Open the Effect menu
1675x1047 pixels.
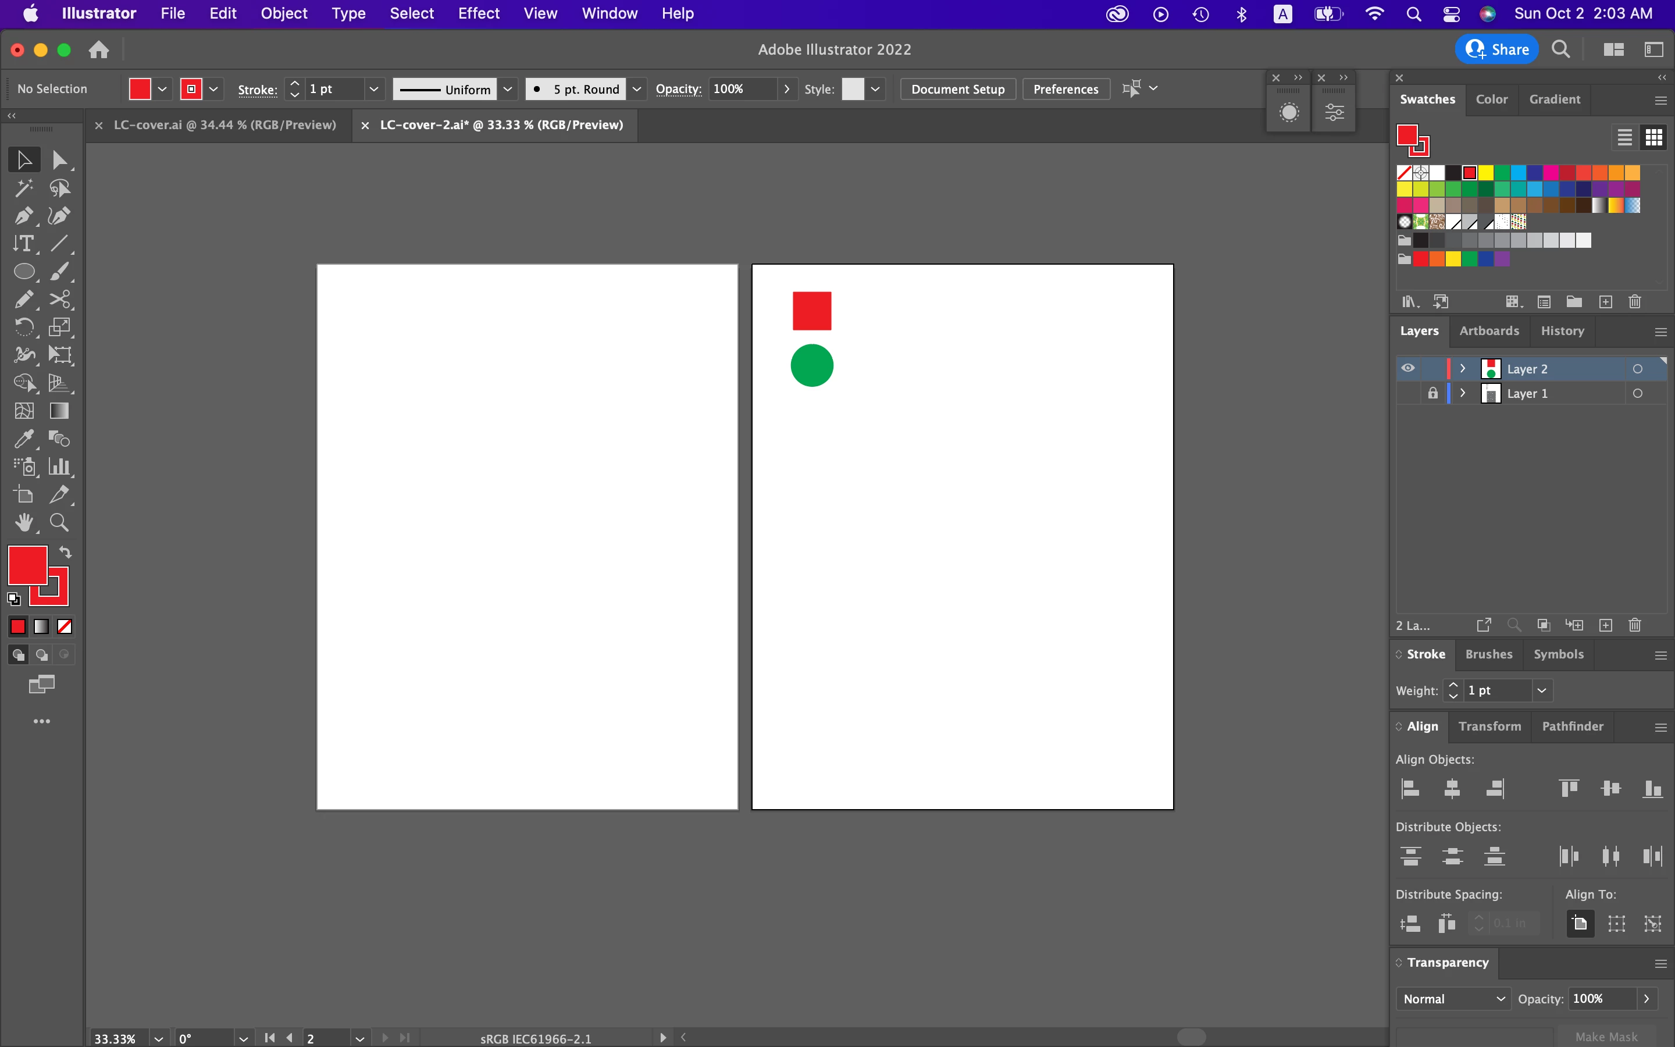point(478,13)
